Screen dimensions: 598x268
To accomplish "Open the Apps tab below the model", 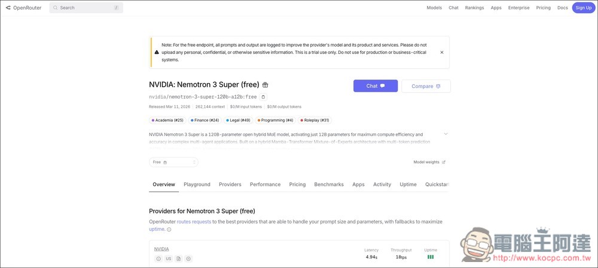I will (x=358, y=184).
